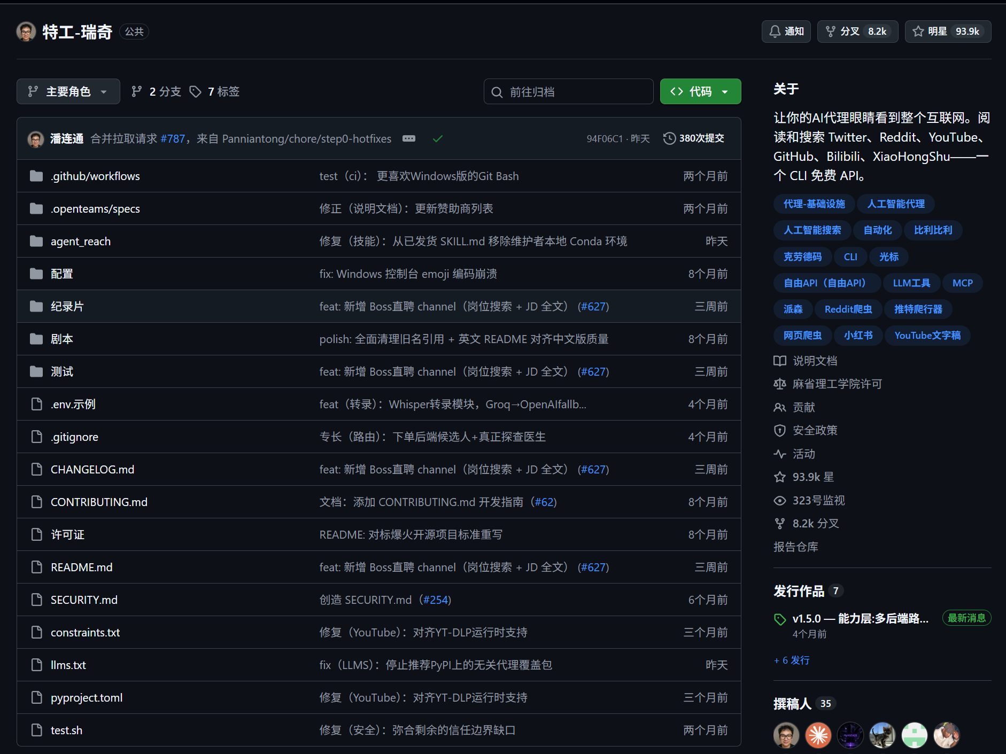View 323号监视 watchers
The image size is (1006, 754).
[809, 501]
